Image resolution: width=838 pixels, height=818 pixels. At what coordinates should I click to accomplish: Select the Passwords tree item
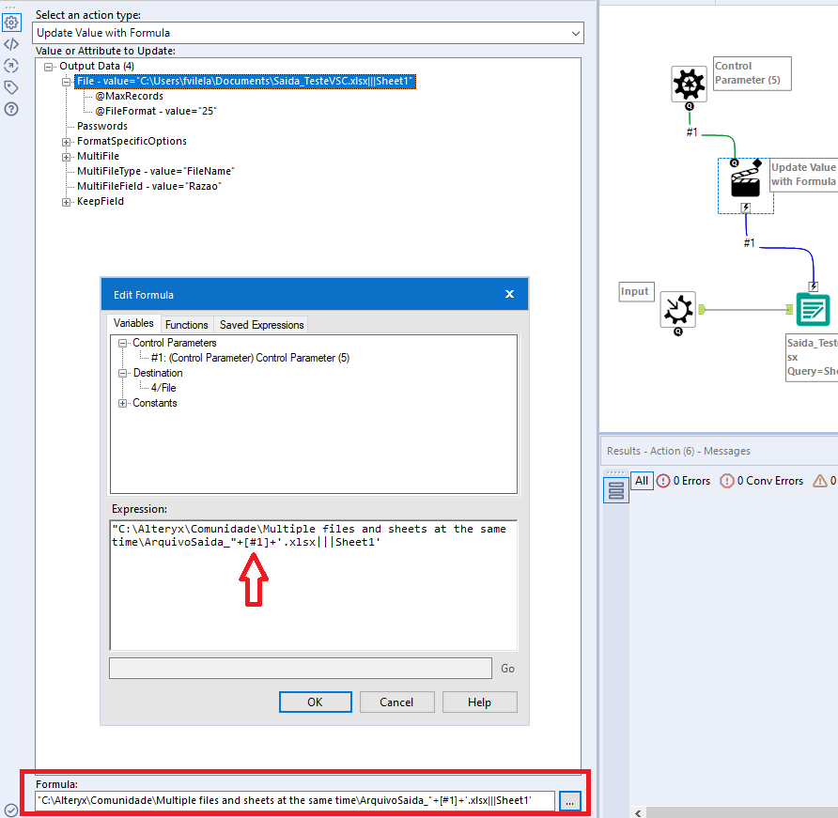[102, 126]
